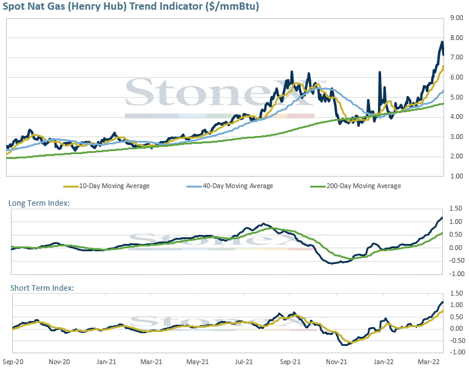The image size is (469, 369).
Task: Select the yellow 10-Day legend line swatch
Action: tap(71, 186)
